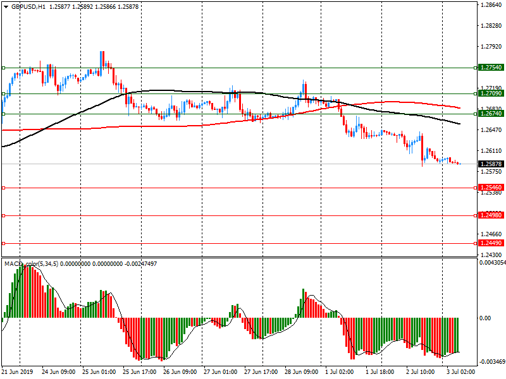This screenshot has width=506, height=379.
Task: Grab left handle of 1.24980 red line
Action: pos(3,215)
